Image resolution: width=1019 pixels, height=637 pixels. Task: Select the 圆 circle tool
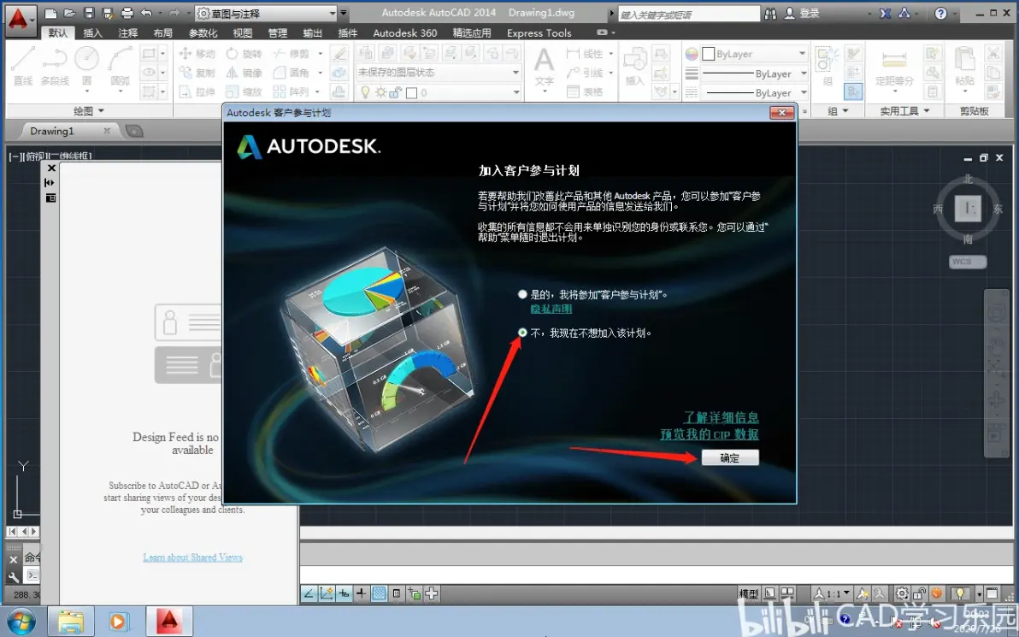(x=86, y=67)
